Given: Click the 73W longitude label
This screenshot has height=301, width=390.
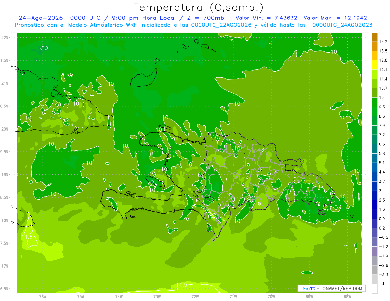Looking at the screenshot, I should 157,296.
